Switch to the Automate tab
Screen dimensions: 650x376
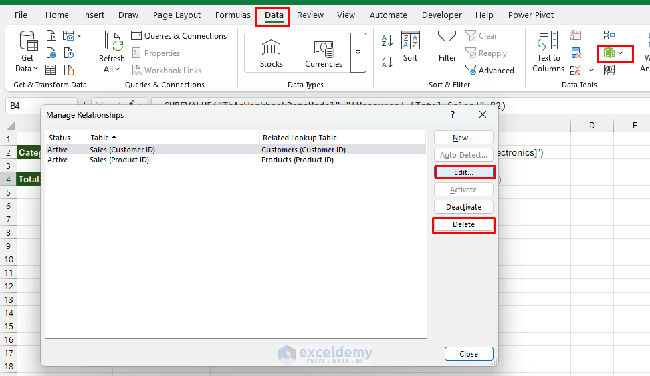(x=388, y=15)
